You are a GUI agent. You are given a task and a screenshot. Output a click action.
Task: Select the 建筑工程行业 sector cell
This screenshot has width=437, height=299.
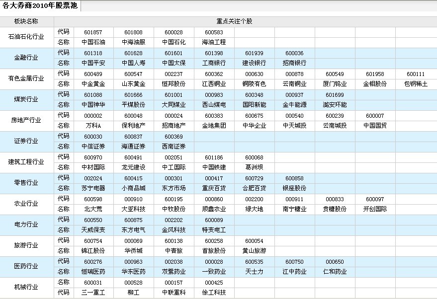[26, 162]
